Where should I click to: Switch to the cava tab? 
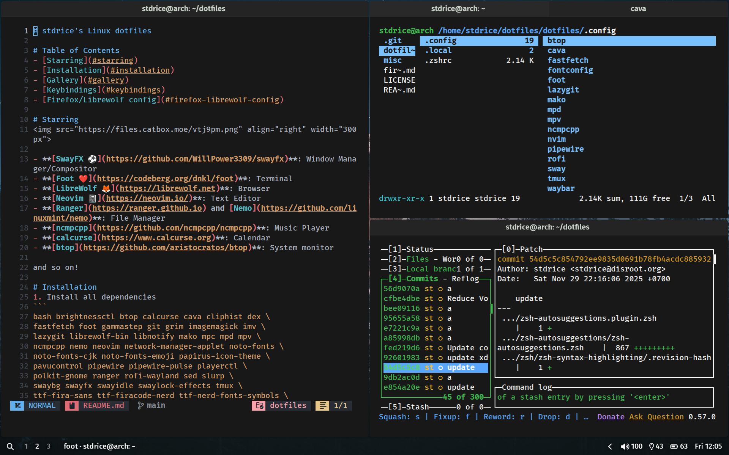(638, 9)
